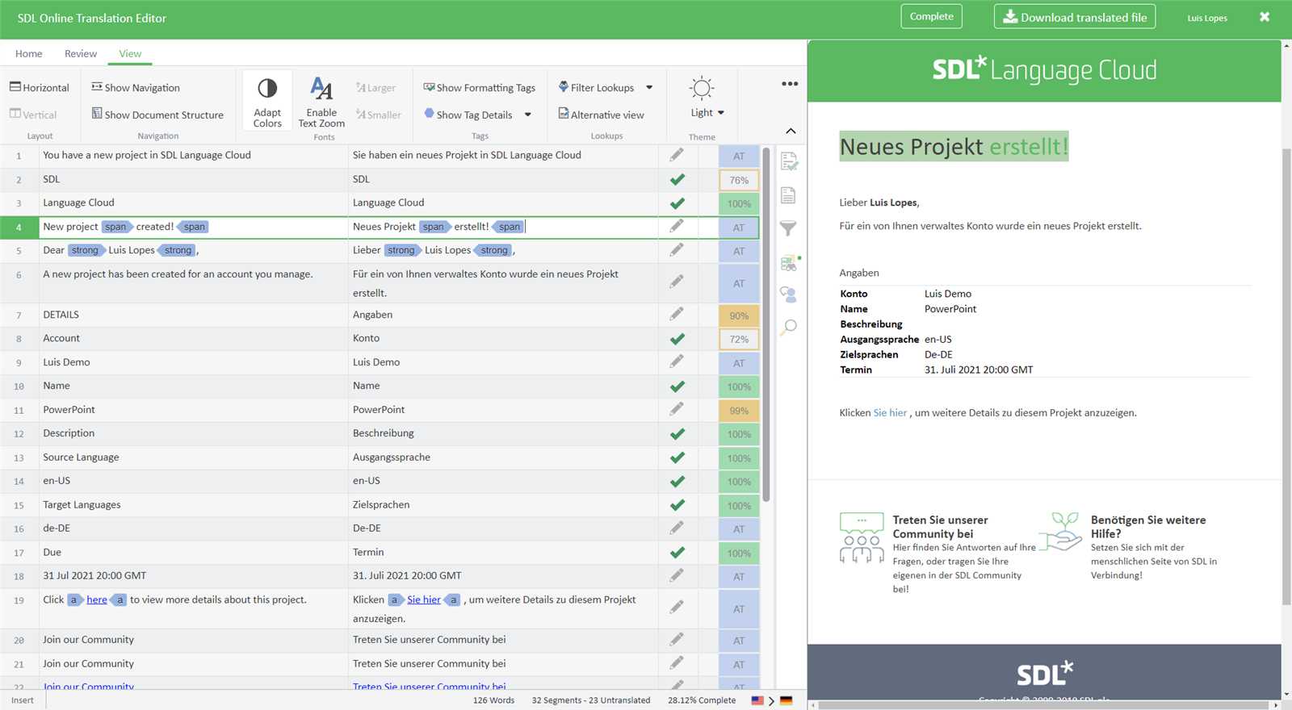1292x710 pixels.
Task: Click the arrow between the language flags
Action: (x=771, y=701)
